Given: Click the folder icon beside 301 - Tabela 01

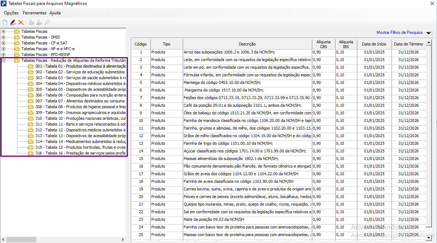Looking at the screenshot, I should coord(30,67).
